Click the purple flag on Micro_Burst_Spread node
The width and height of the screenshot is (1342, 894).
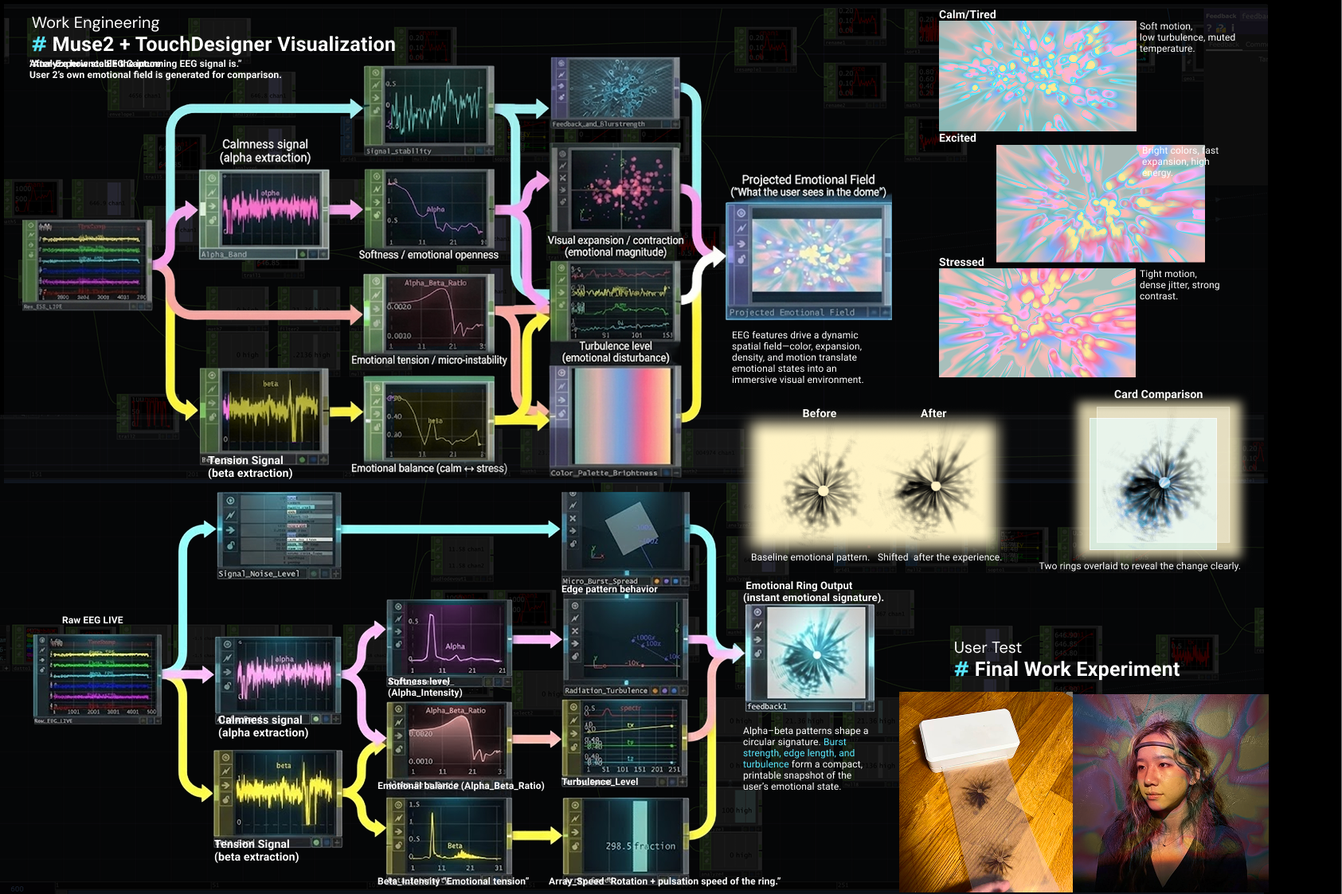(x=666, y=581)
